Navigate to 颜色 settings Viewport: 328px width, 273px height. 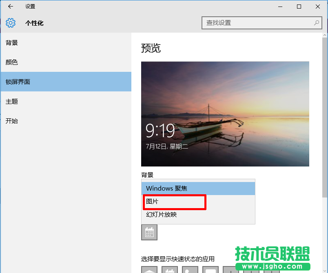pyautogui.click(x=12, y=62)
